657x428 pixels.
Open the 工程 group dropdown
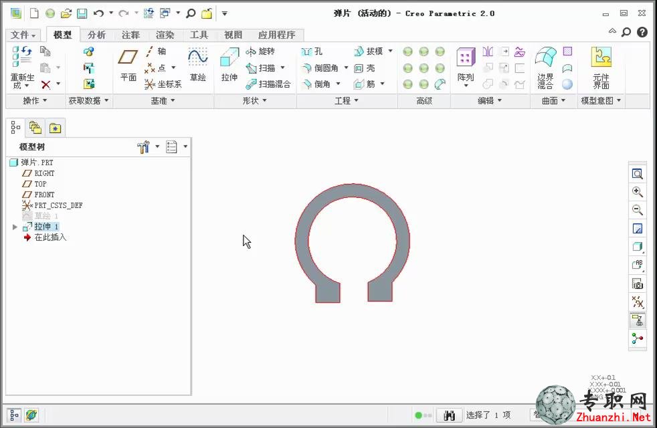point(347,101)
